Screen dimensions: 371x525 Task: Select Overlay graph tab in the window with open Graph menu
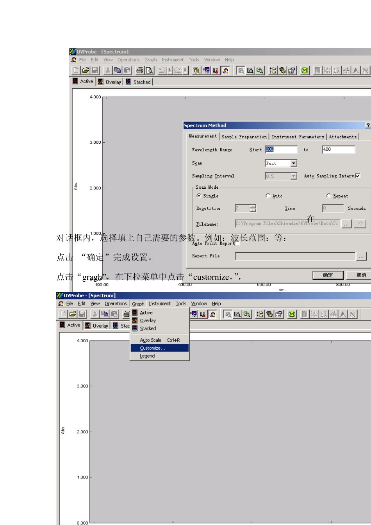(97, 326)
